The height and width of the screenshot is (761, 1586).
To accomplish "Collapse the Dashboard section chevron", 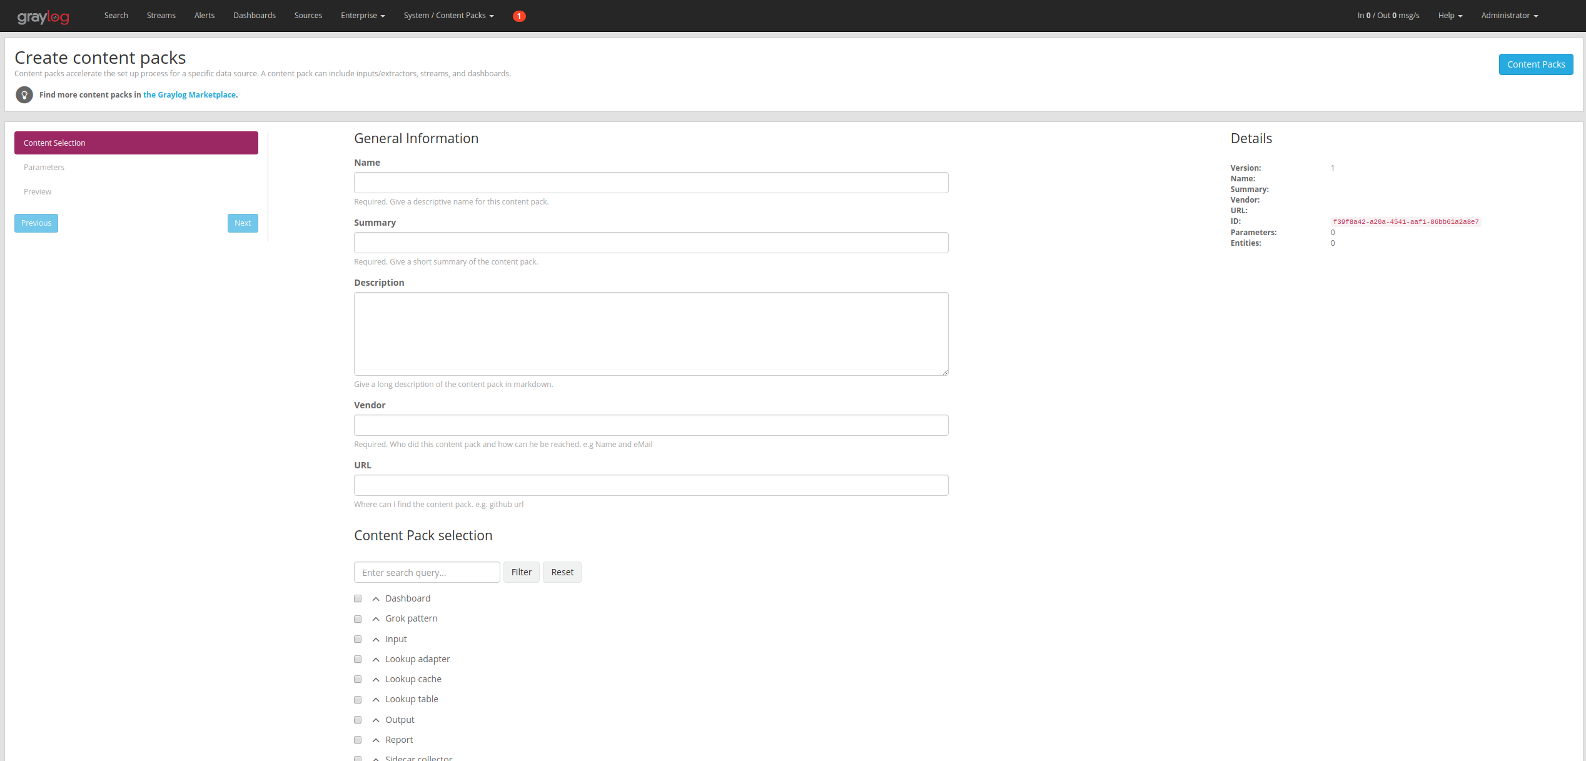I will click(375, 598).
